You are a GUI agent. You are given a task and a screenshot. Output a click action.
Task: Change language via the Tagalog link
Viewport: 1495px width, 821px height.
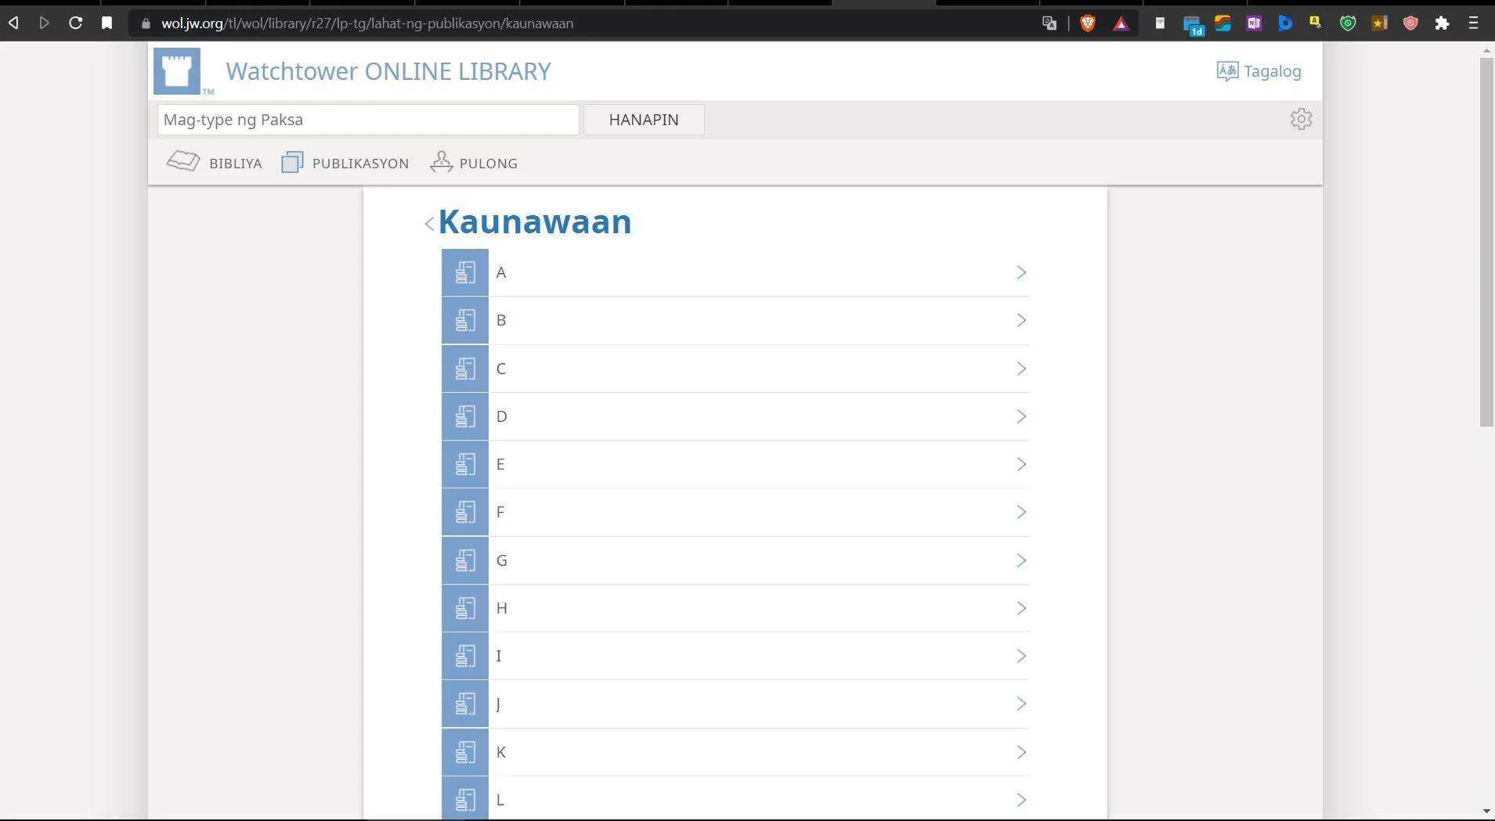tap(1258, 71)
